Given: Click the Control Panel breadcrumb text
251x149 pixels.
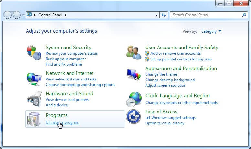Looking at the screenshot, I should tap(50, 15).
